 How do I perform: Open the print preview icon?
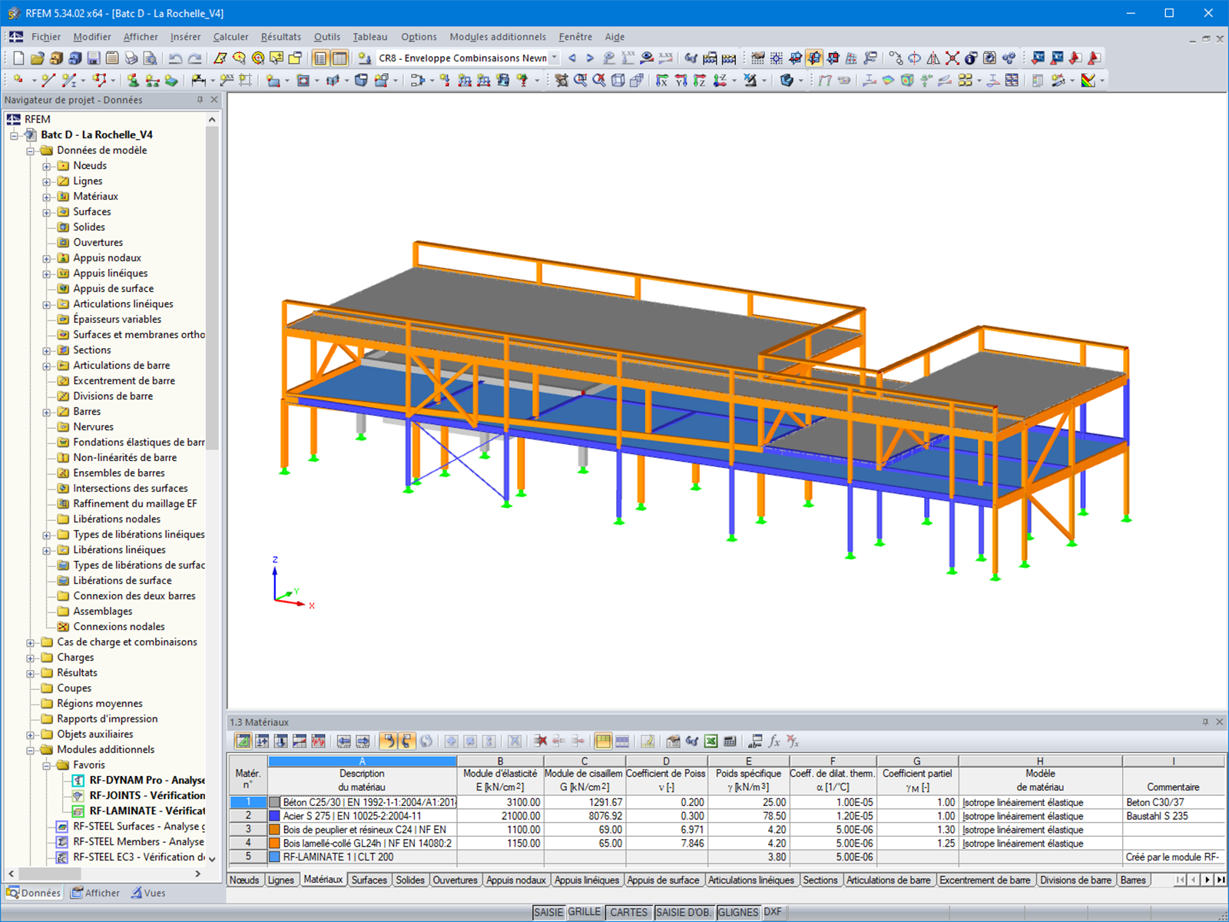[x=151, y=58]
